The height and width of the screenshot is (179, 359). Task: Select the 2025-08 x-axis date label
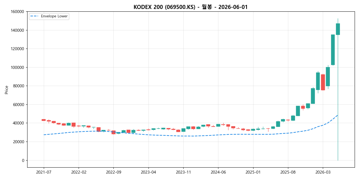(288, 172)
